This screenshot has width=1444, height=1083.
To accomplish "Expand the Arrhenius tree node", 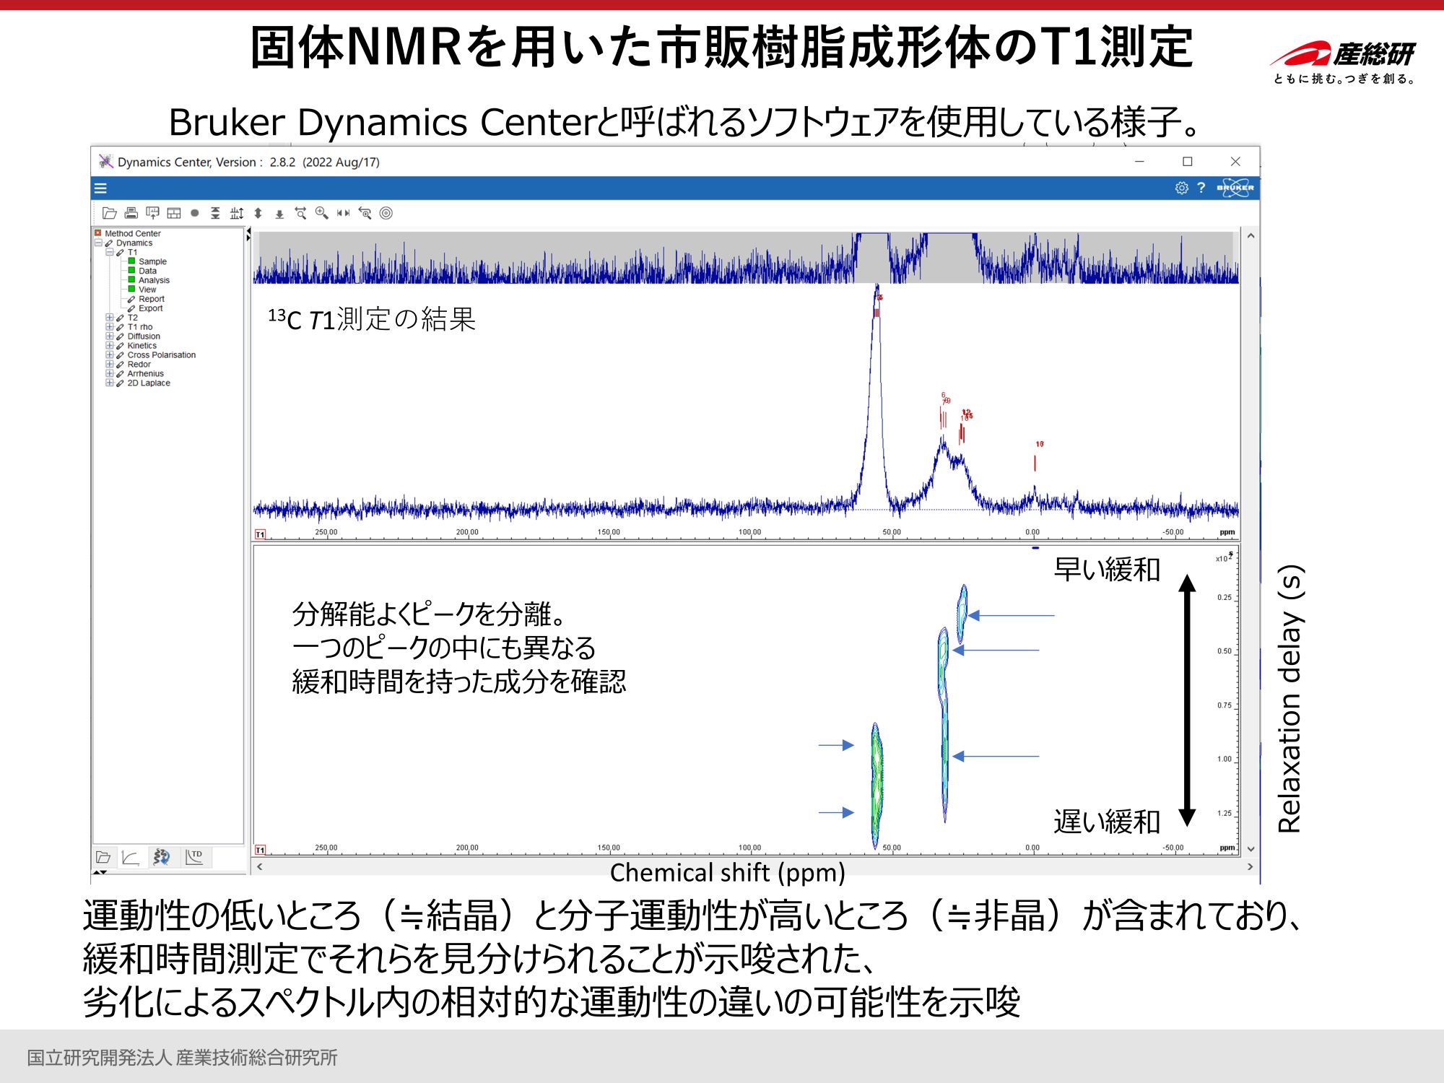I will [110, 374].
